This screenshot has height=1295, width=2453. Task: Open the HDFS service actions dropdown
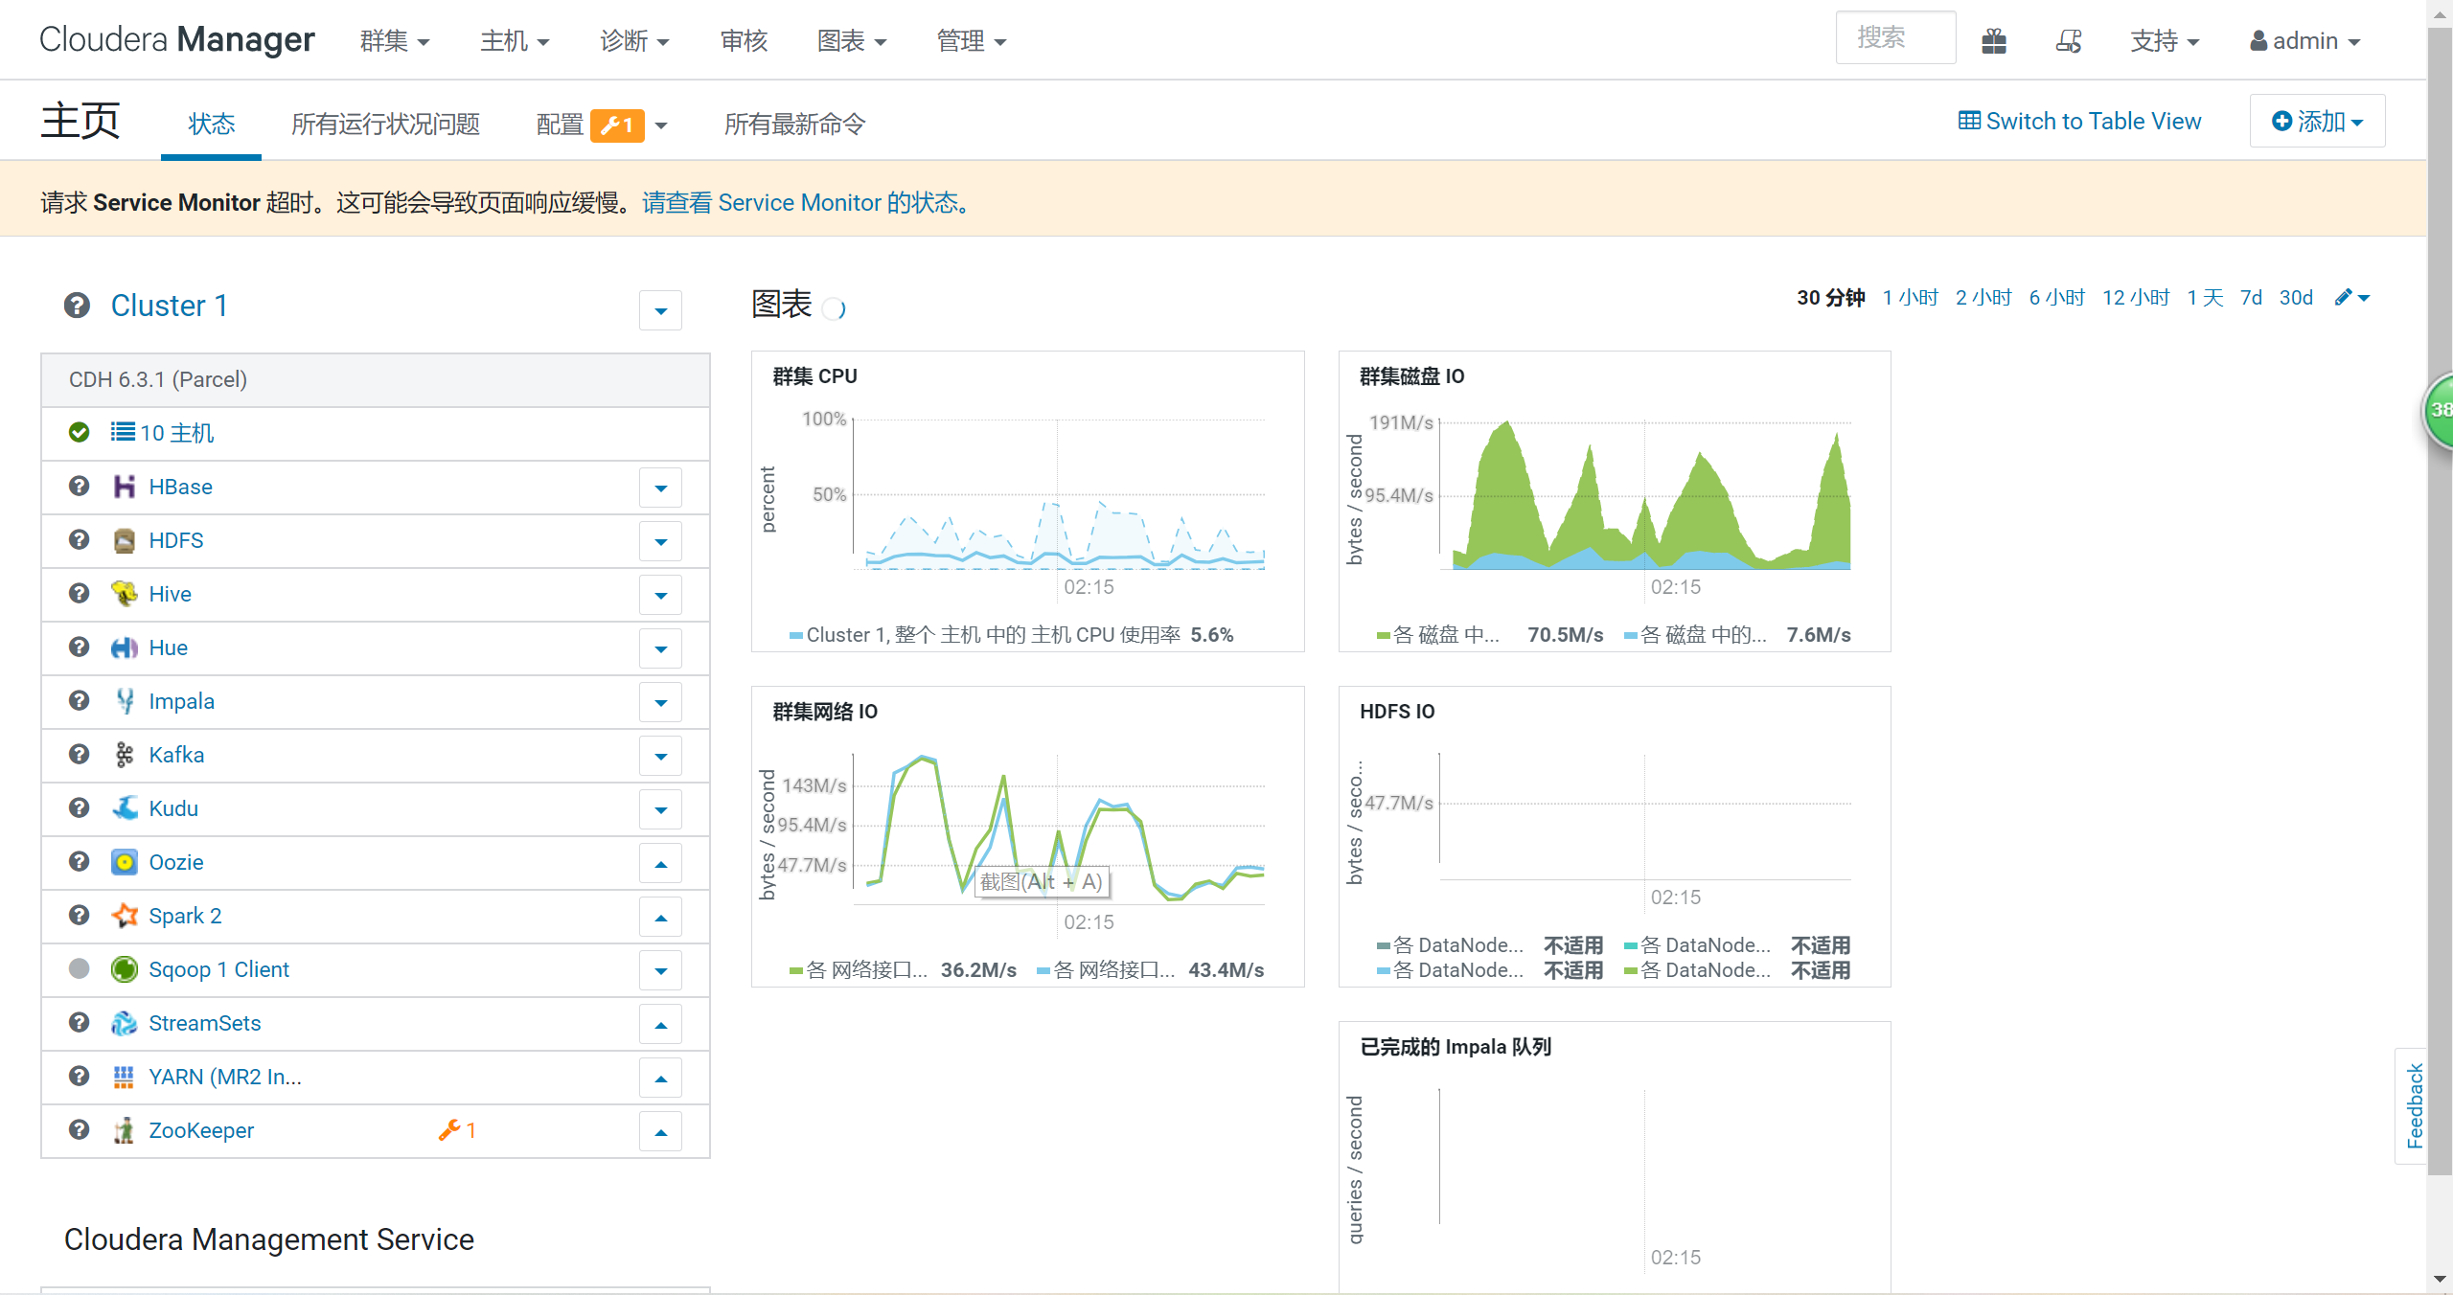[x=660, y=541]
